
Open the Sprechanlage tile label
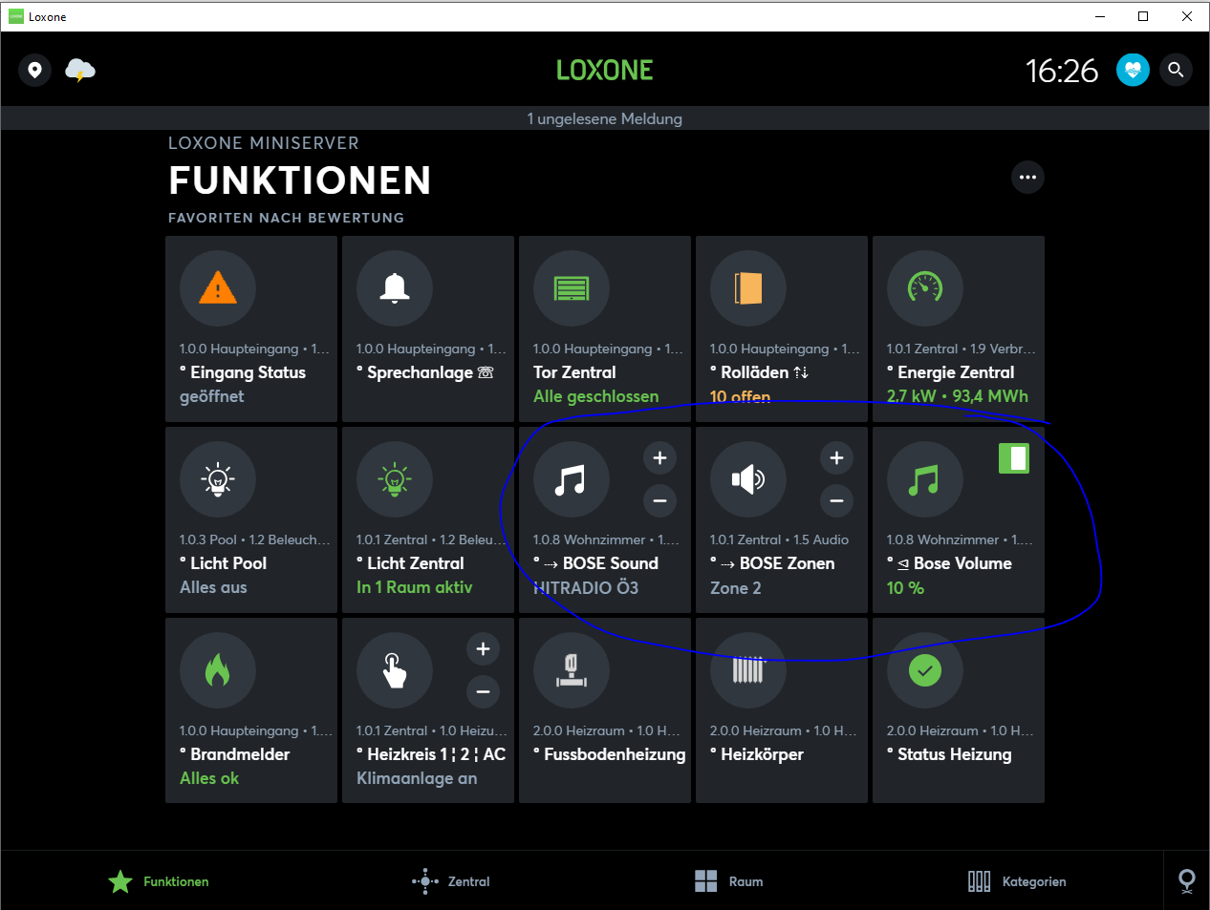point(425,372)
